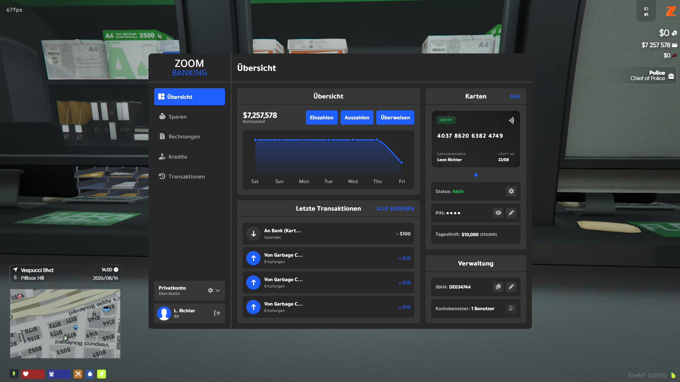The width and height of the screenshot is (680, 382).
Task: Click the compass arrow by Vespucci Blvd
Action: 15,270
